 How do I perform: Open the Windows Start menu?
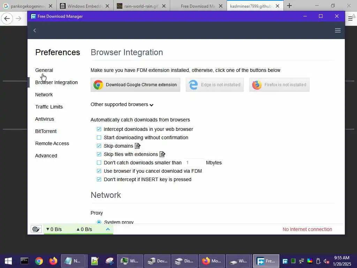(x=8, y=261)
